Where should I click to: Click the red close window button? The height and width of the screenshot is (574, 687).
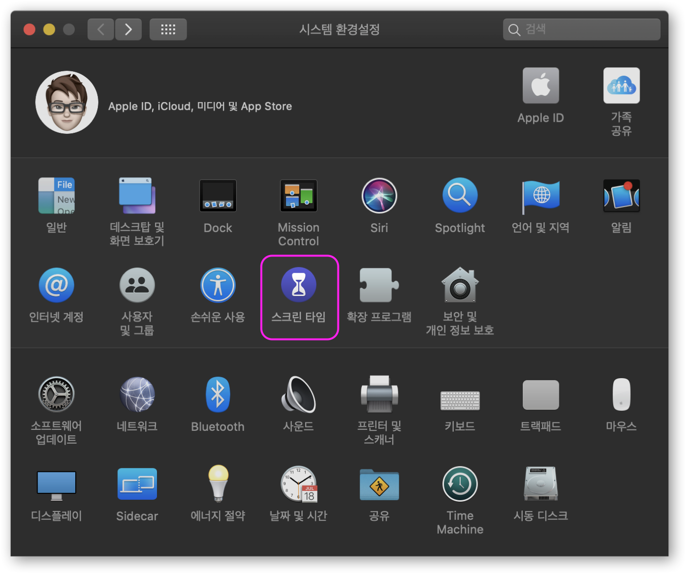tap(29, 29)
